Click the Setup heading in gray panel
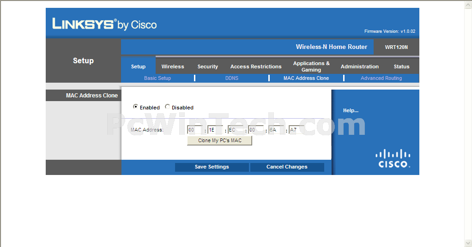 tap(84, 60)
